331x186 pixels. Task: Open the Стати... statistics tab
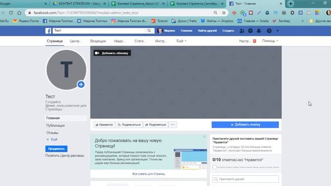[x=140, y=41]
